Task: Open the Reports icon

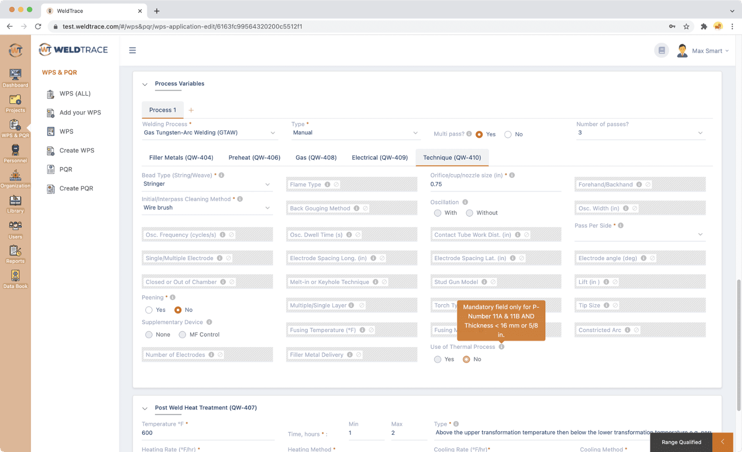Action: coord(15,251)
